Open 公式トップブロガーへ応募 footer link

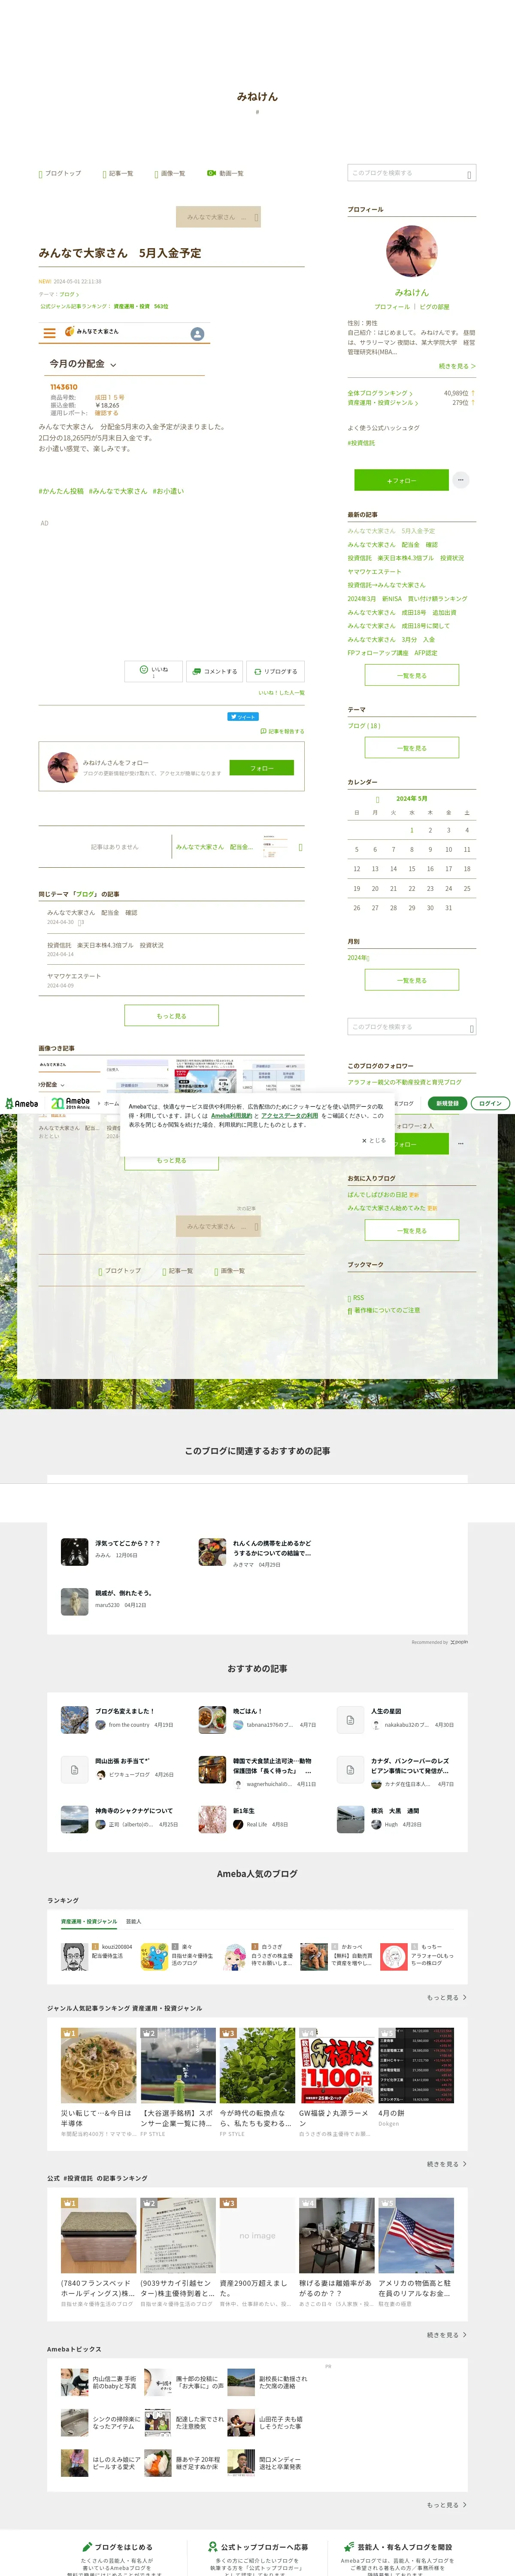[258, 2546]
